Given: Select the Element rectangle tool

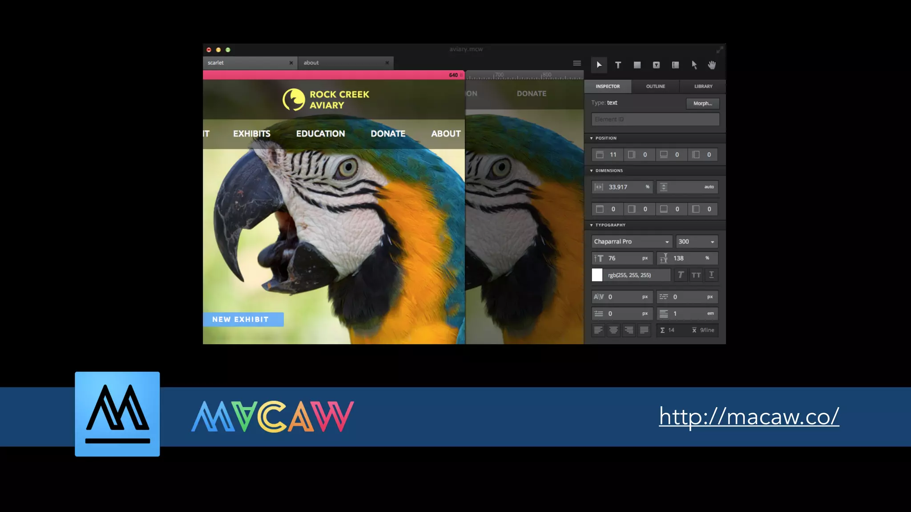Looking at the screenshot, I should coord(637,65).
